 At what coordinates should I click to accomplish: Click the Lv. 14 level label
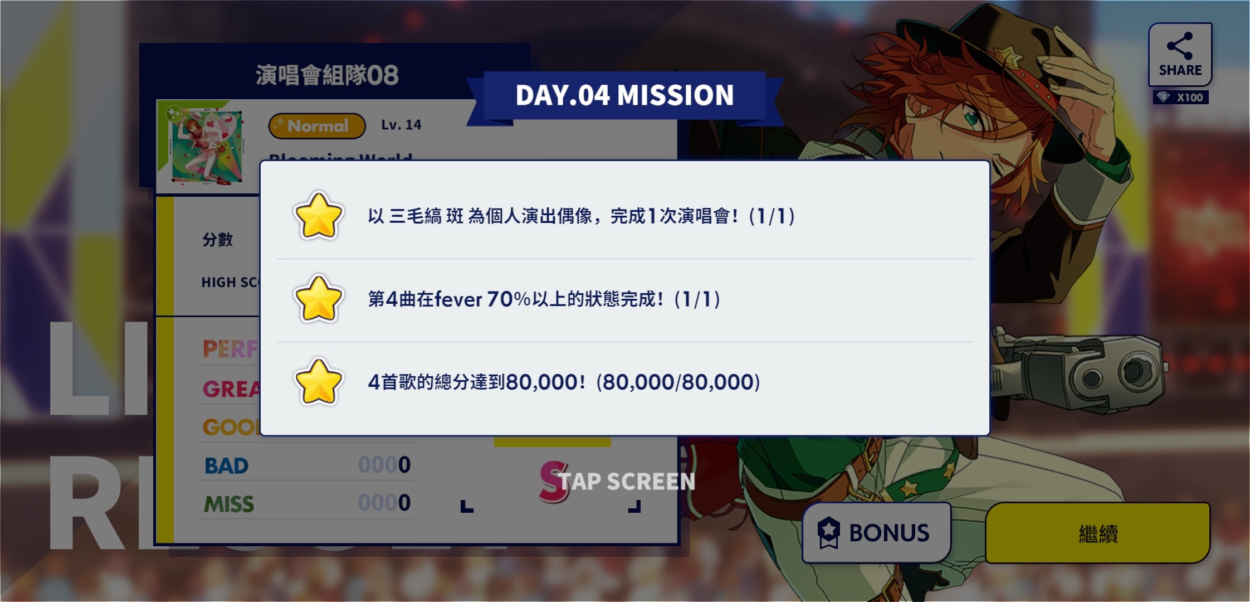tap(401, 125)
